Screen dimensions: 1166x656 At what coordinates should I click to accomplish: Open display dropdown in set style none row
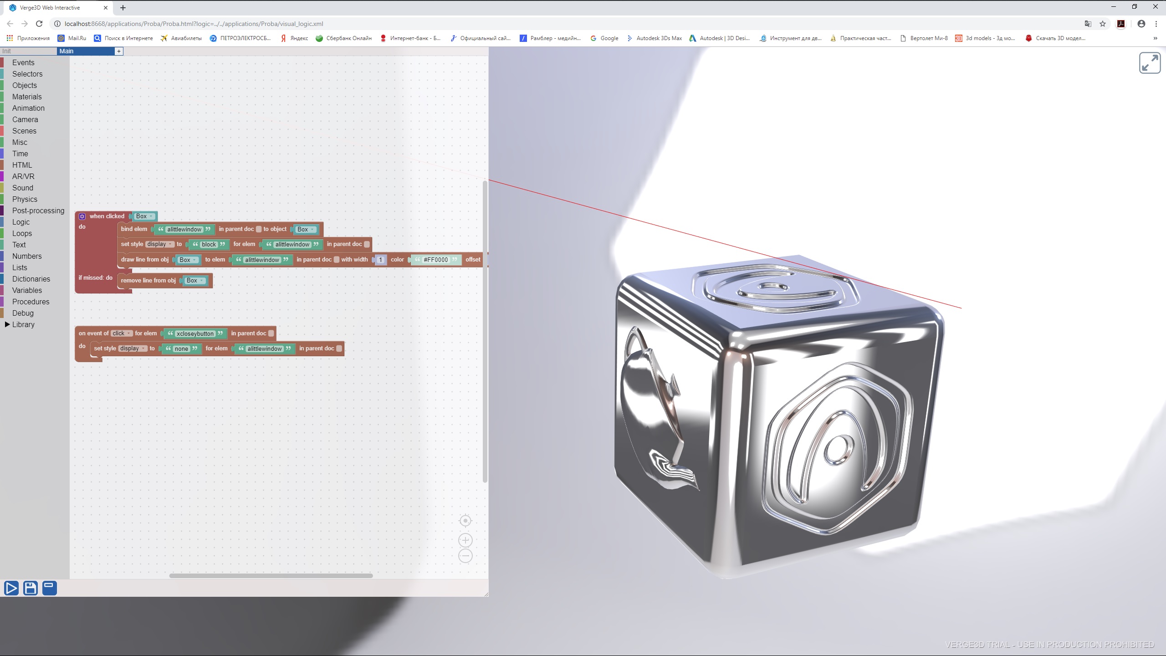click(x=133, y=348)
